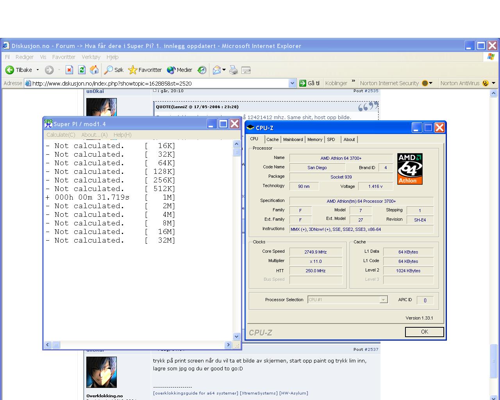Viewport: 500px width, 400px height.
Task: Click the 000h 00m 31.719s 1M result
Action: click(x=111, y=197)
